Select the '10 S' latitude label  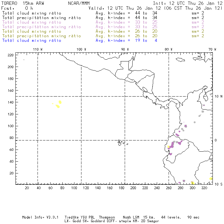click(219, 184)
